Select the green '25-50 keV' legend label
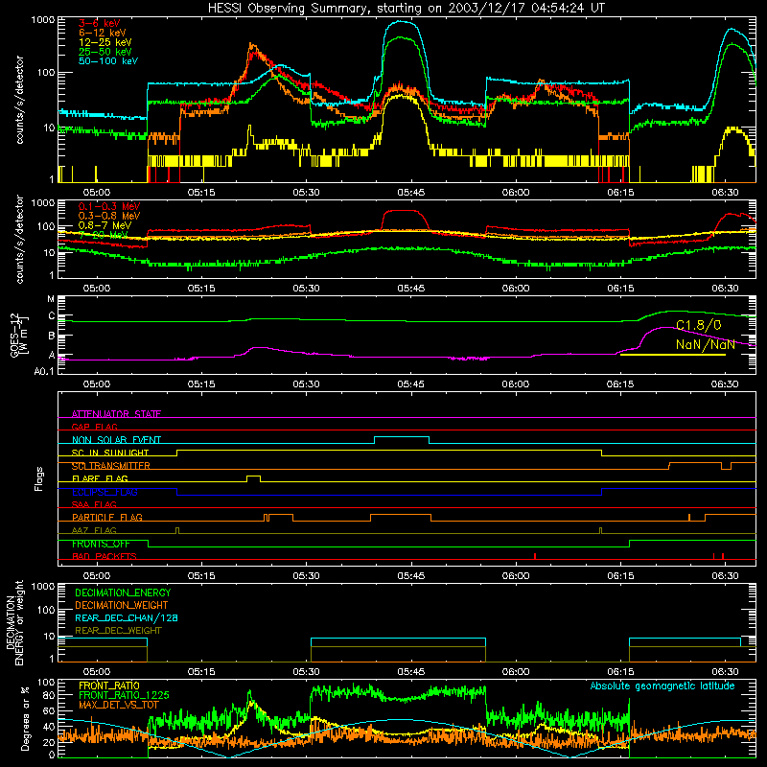767x767 pixels. pos(105,52)
